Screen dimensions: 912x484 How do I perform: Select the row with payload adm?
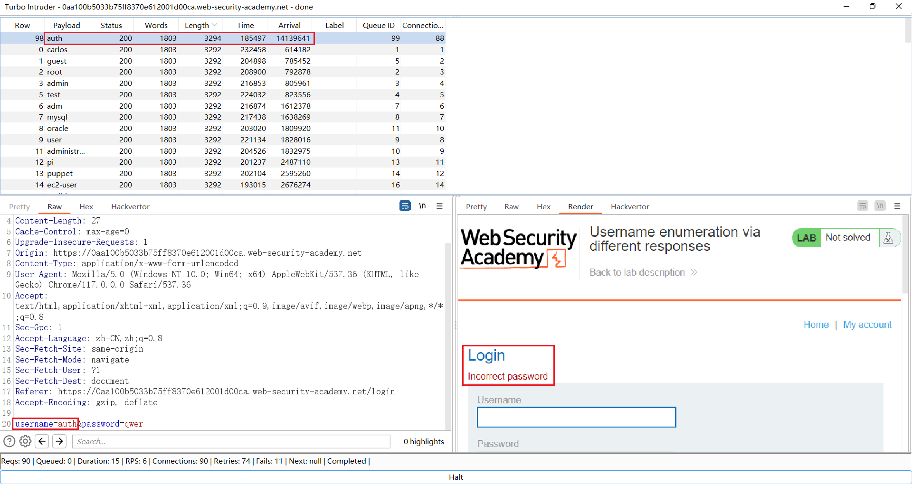223,106
